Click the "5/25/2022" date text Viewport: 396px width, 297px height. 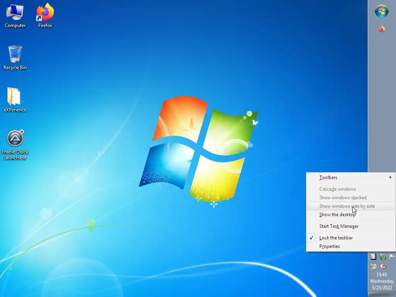(x=382, y=288)
